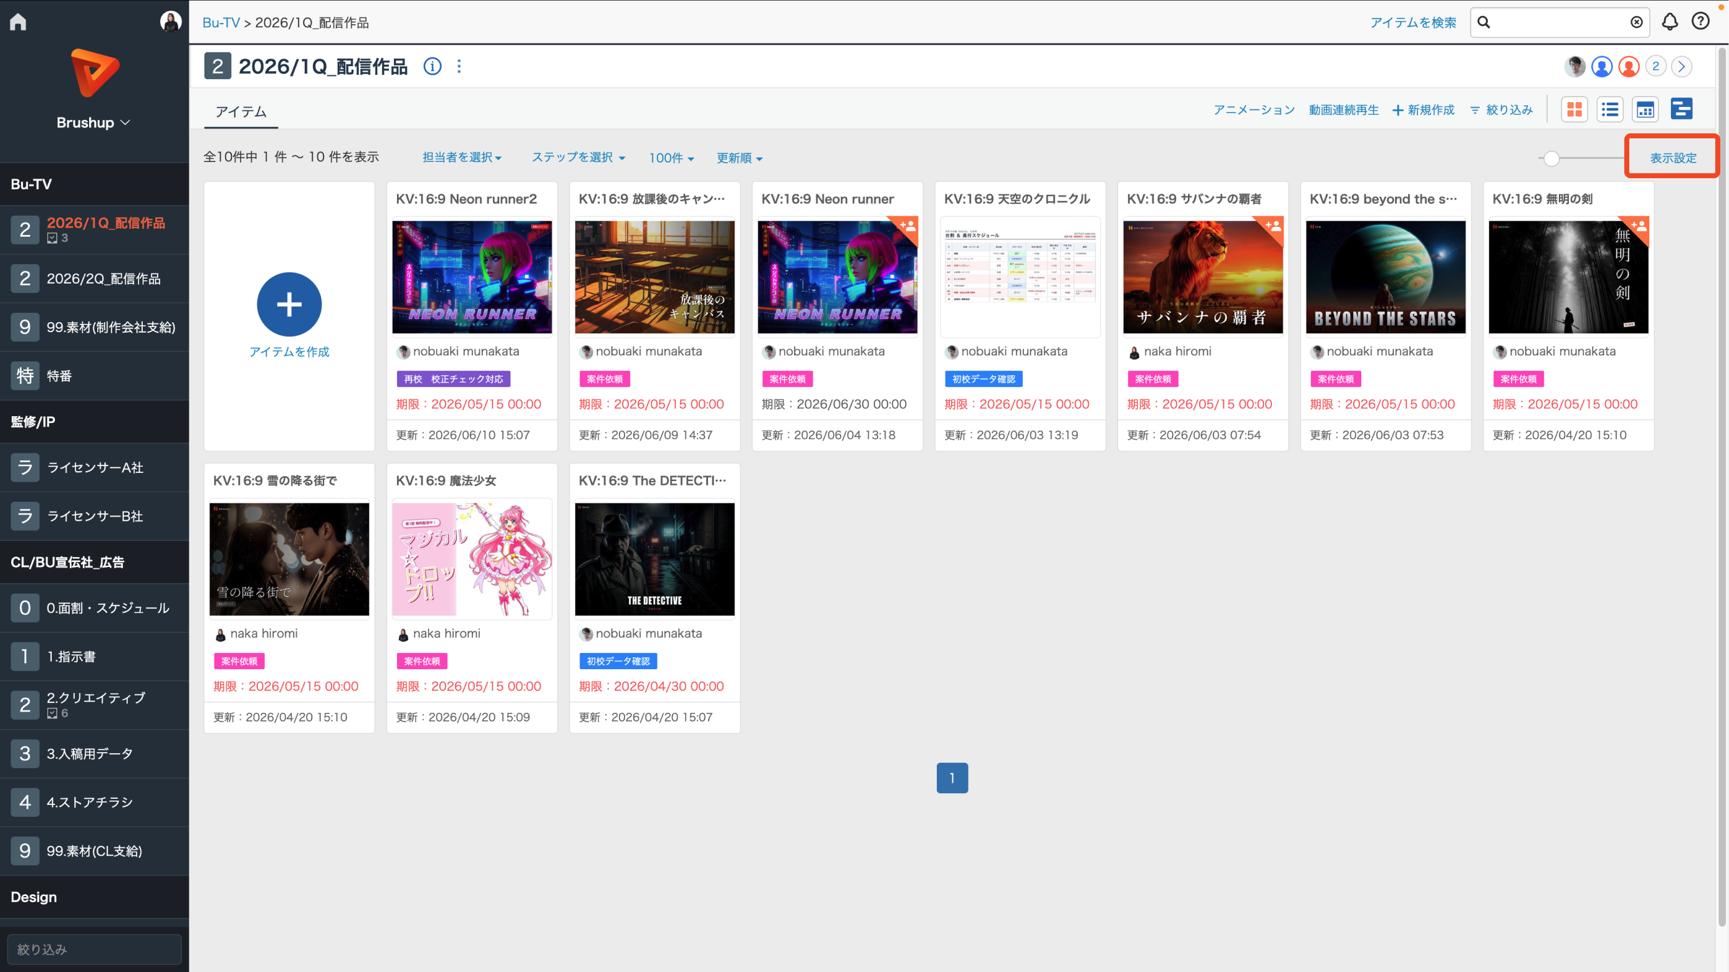Image resolution: width=1729 pixels, height=972 pixels.
Task: Open 魔法少女 thumbnail
Action: (x=472, y=560)
